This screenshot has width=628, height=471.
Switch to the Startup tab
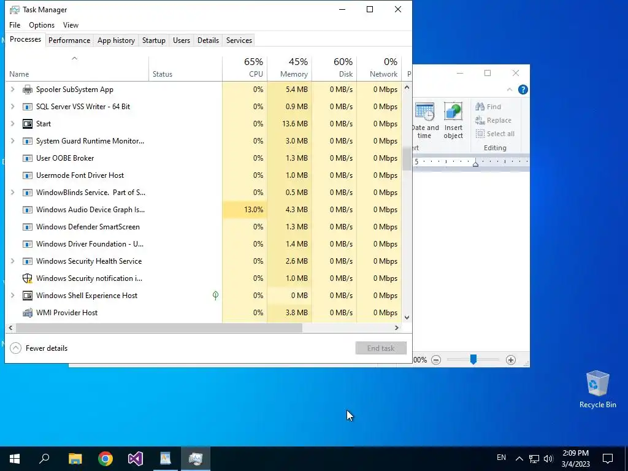pyautogui.click(x=154, y=40)
